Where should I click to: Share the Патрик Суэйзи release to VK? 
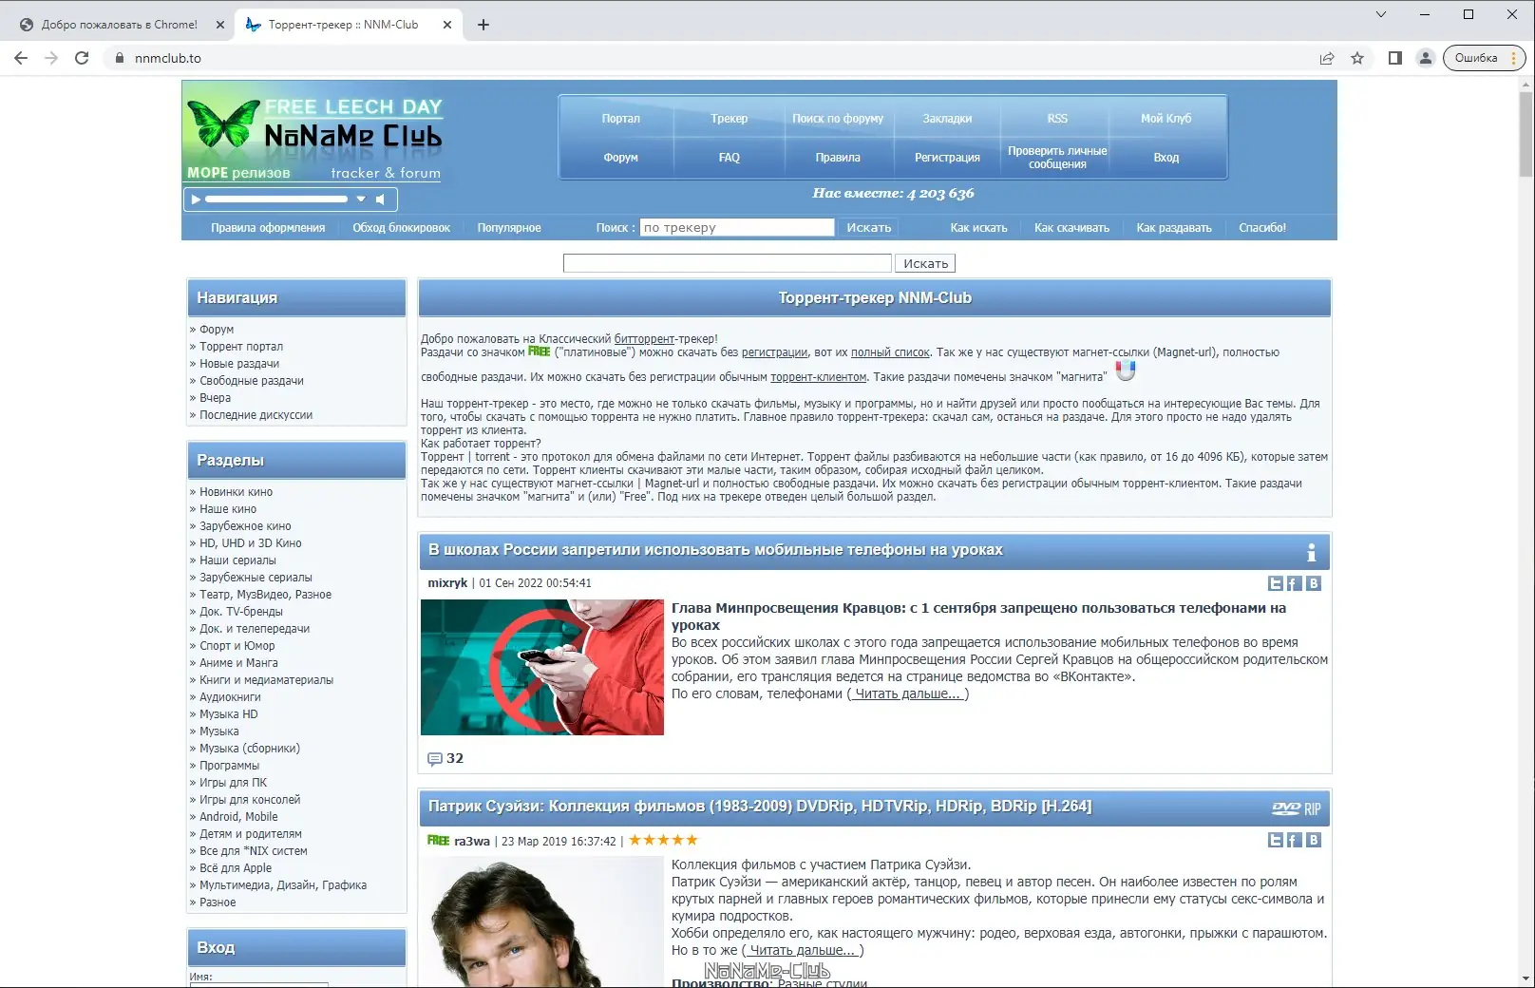1314,840
